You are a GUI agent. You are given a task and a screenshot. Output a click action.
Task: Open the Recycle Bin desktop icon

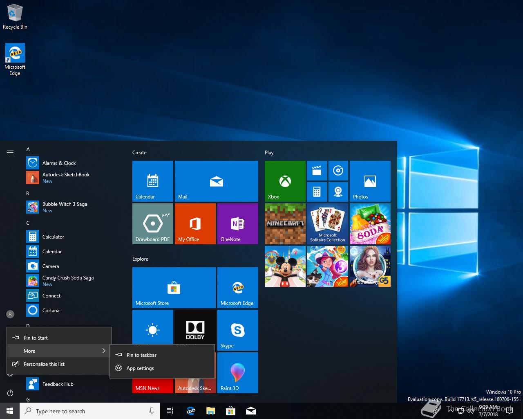(15, 17)
